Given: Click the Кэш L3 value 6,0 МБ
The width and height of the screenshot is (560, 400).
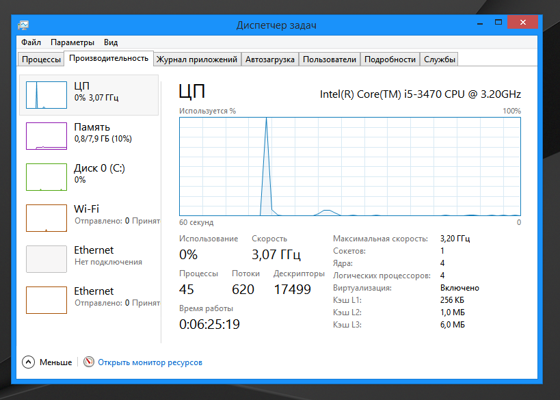Looking at the screenshot, I should (x=453, y=325).
